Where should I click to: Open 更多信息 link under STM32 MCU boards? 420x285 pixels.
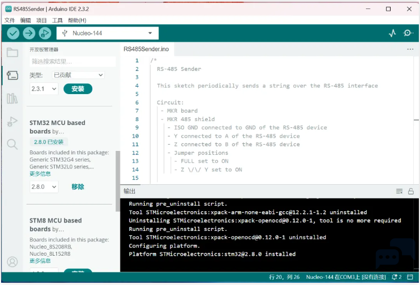40,174
